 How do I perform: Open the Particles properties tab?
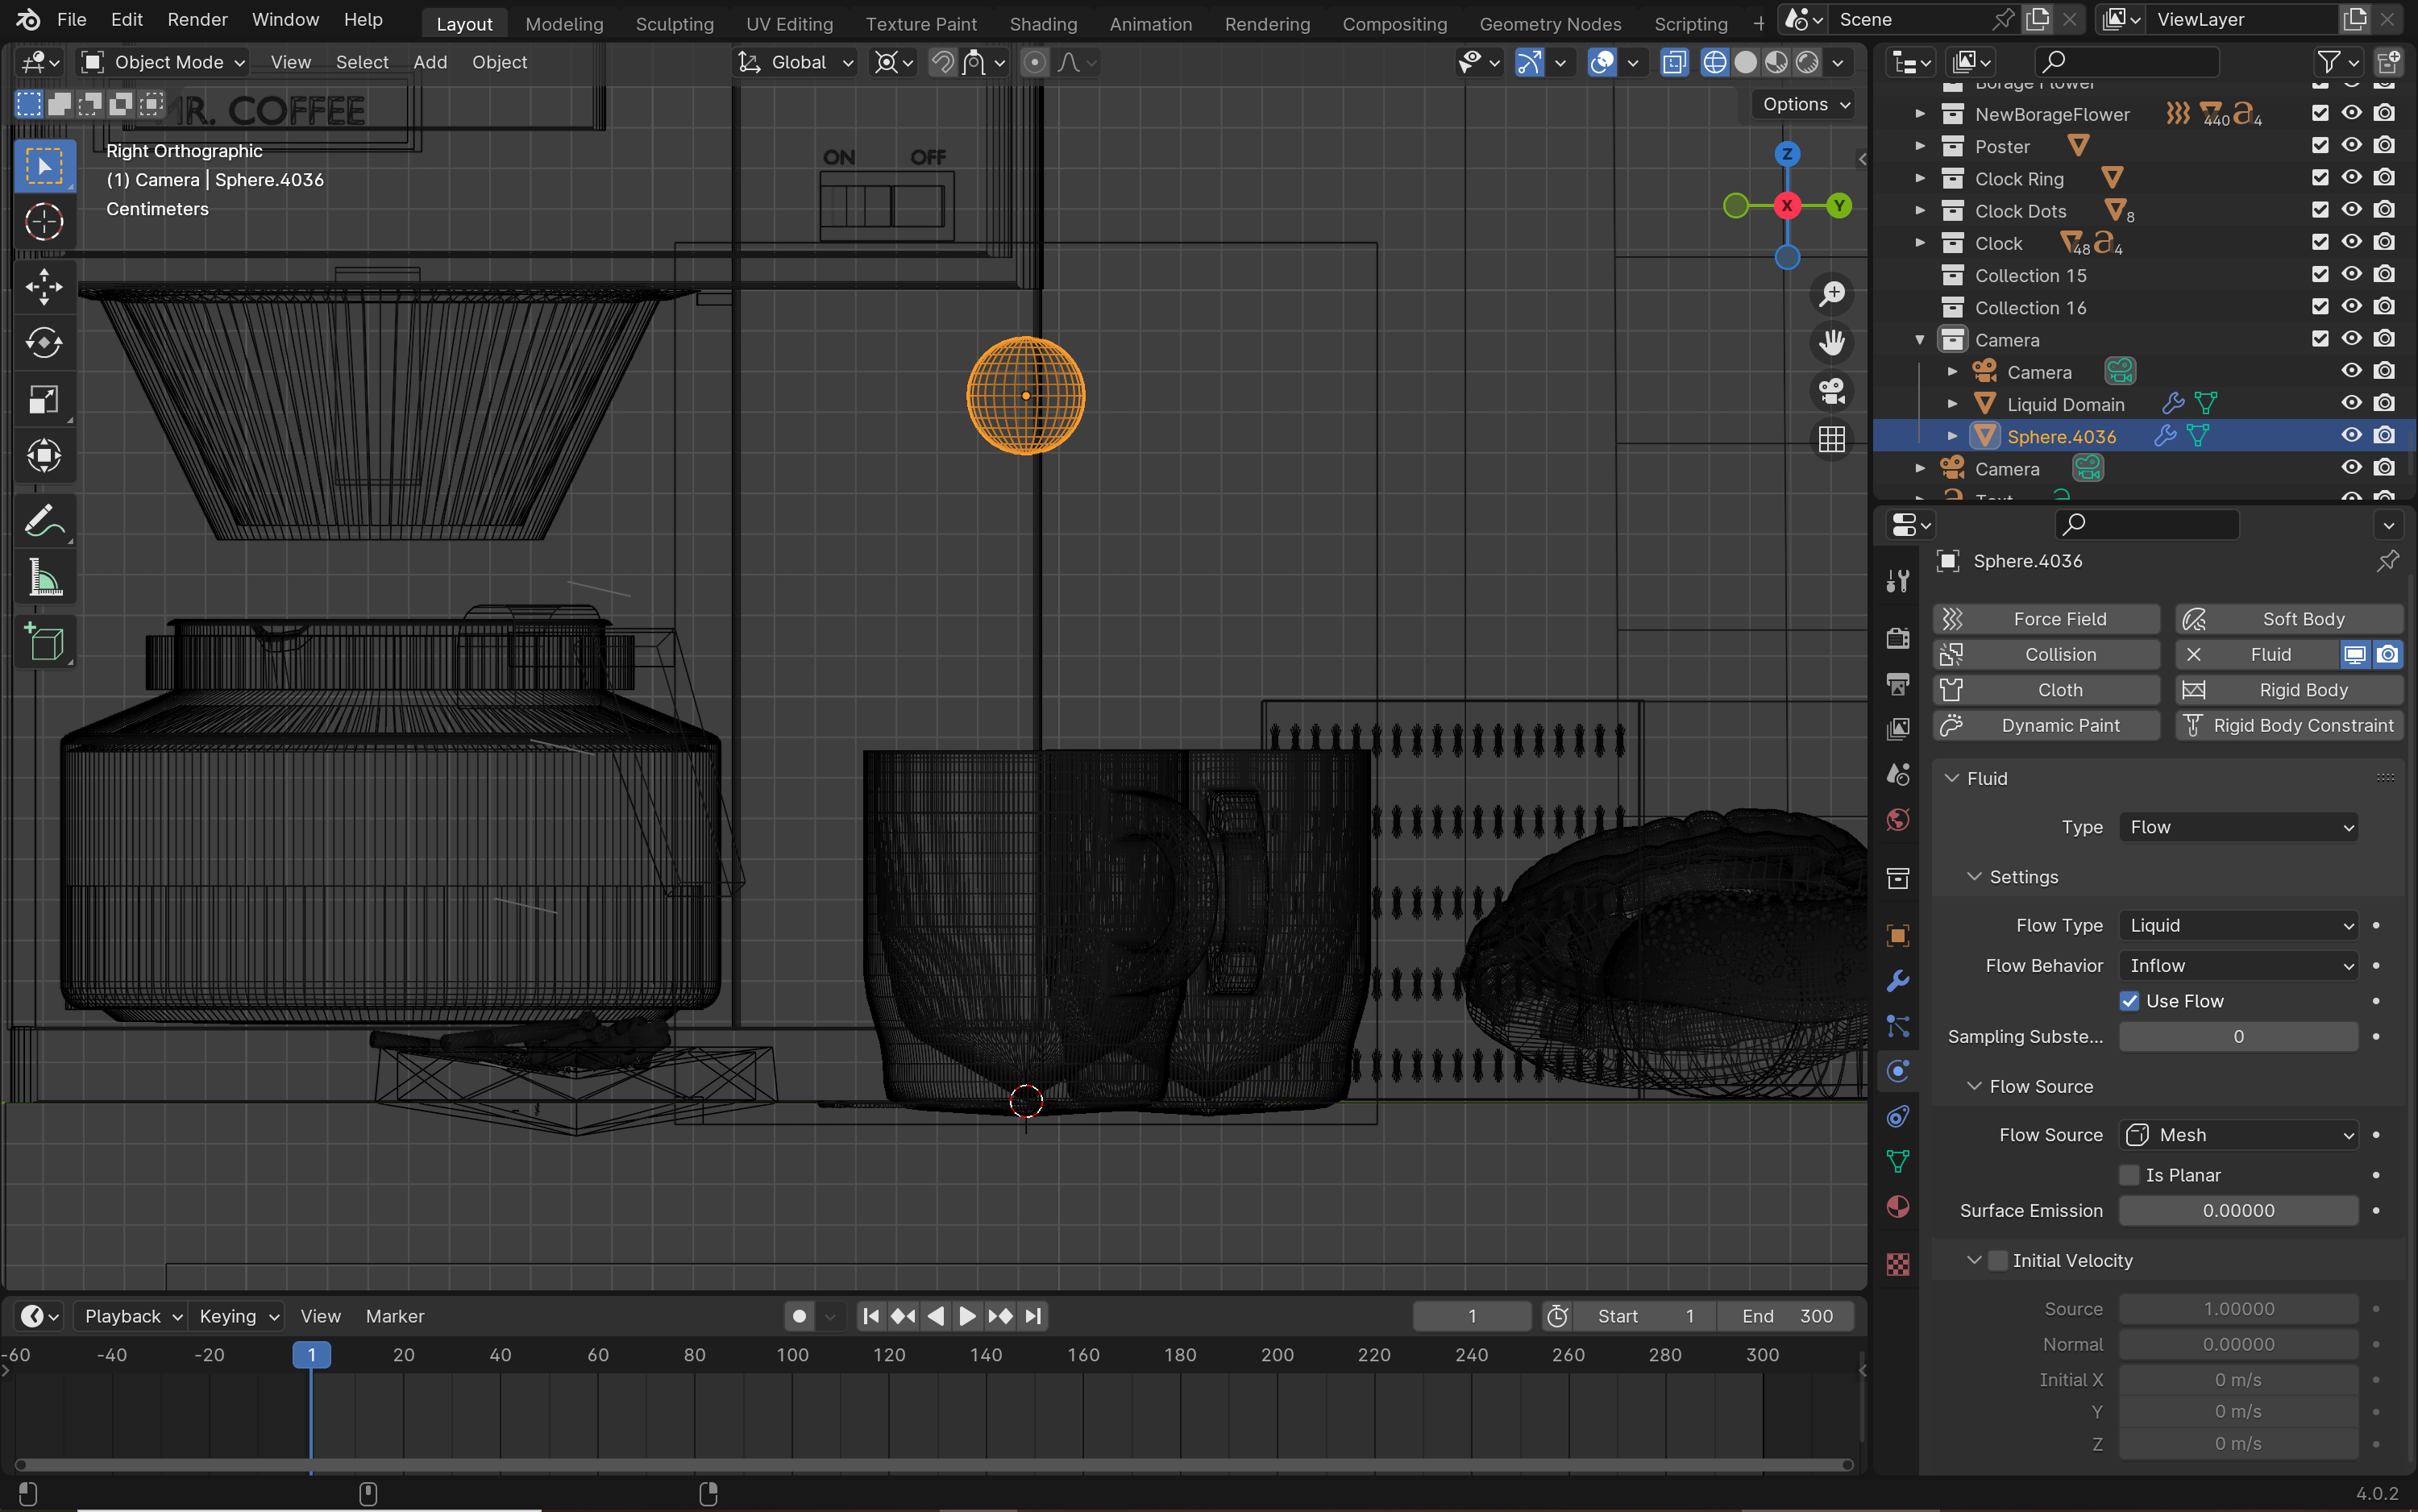1897,1026
